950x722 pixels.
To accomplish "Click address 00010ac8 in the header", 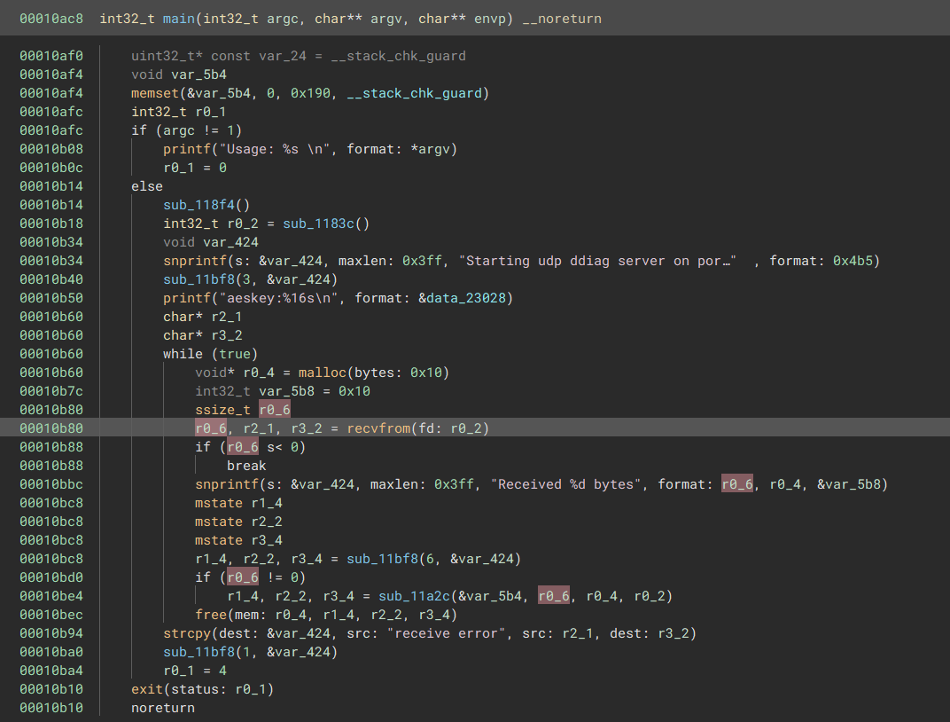I will (x=53, y=19).
